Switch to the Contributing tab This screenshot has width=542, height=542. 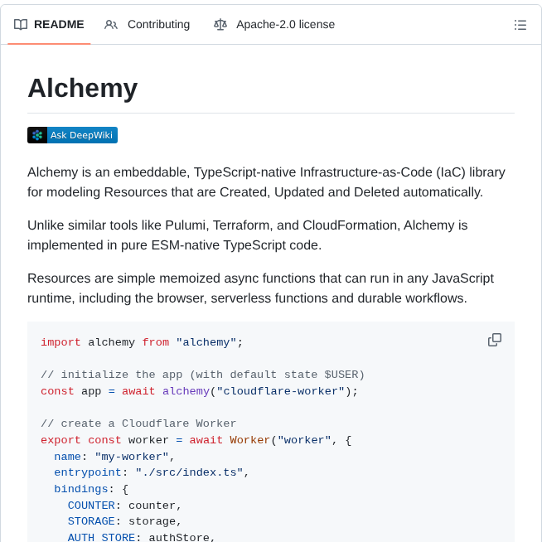pyautogui.click(x=157, y=25)
